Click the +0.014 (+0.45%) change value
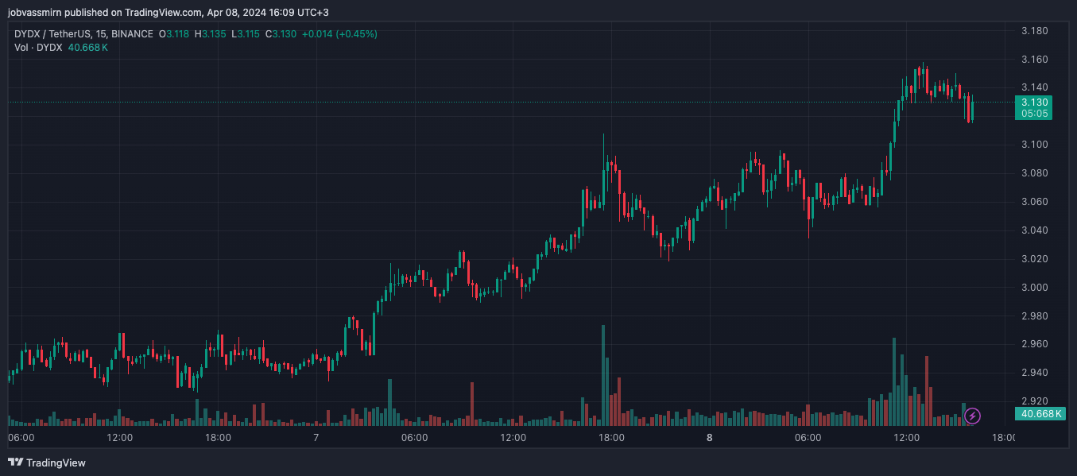Screen dimensions: 1077x476 339,34
